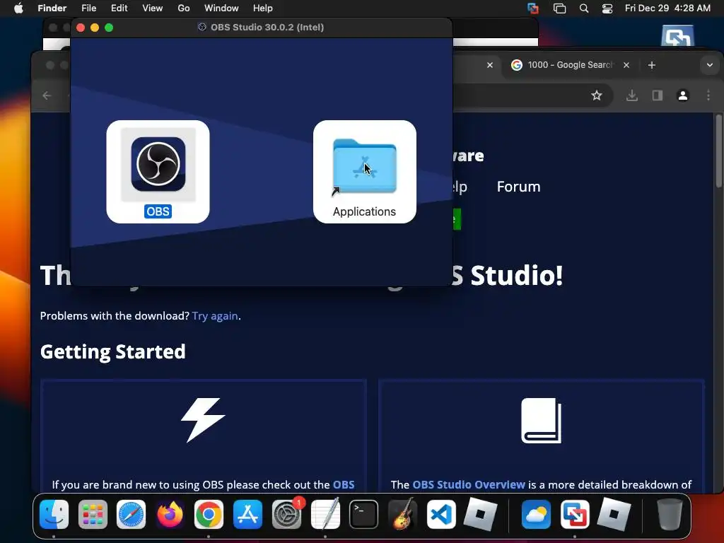Open the View menu
The image size is (724, 543).
click(x=153, y=8)
